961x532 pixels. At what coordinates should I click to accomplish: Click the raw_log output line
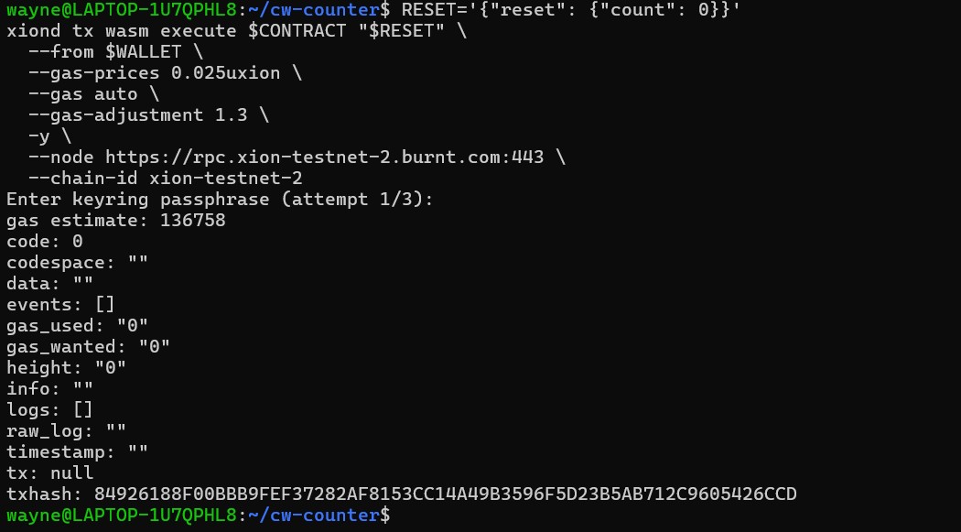[x=66, y=431]
